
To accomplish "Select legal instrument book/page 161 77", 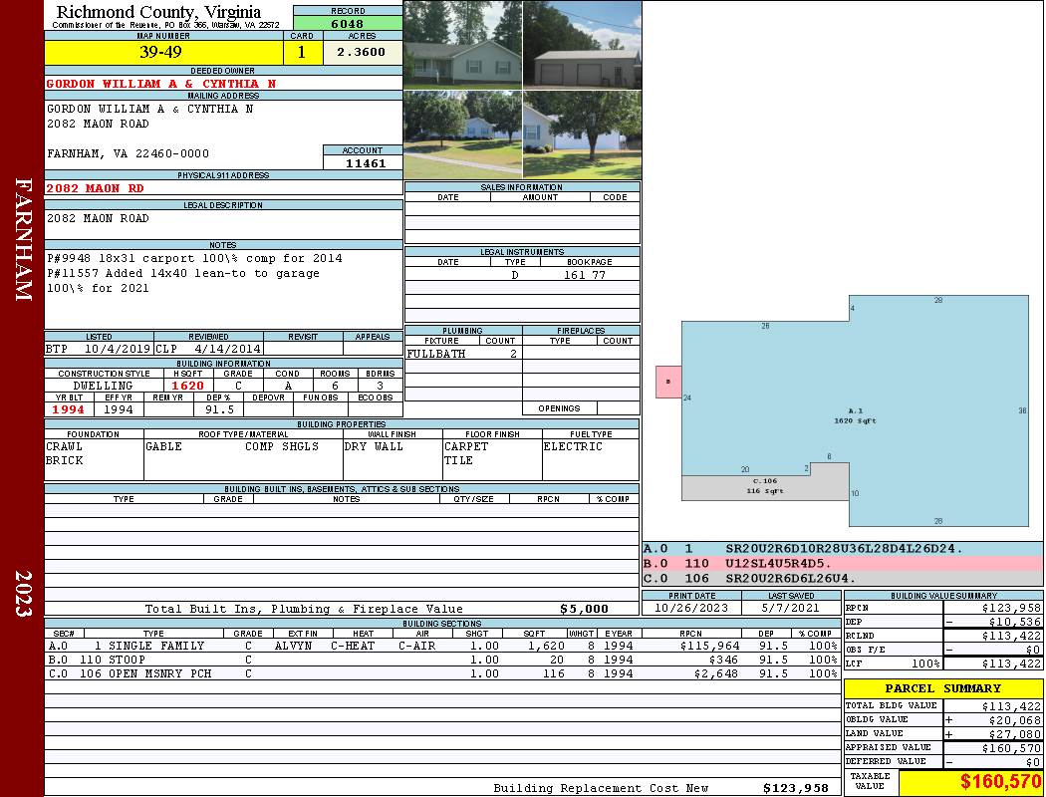I will point(585,275).
